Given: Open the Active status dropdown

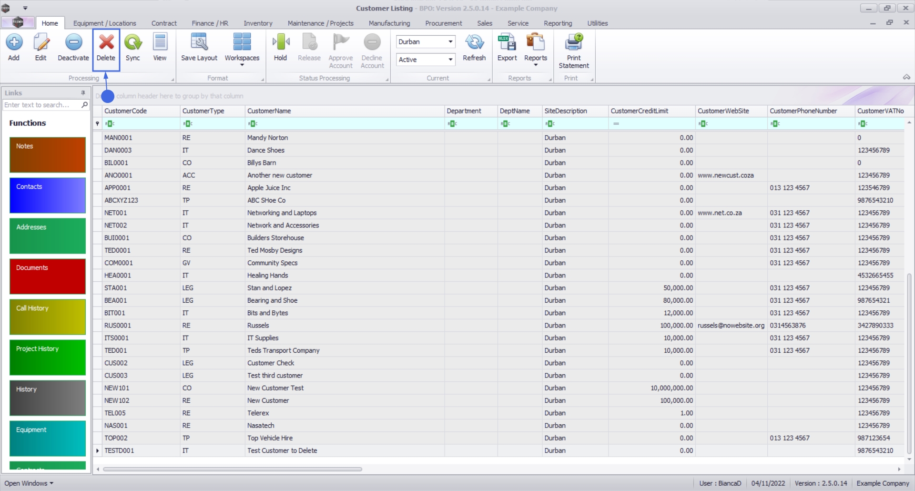Looking at the screenshot, I should (450, 60).
